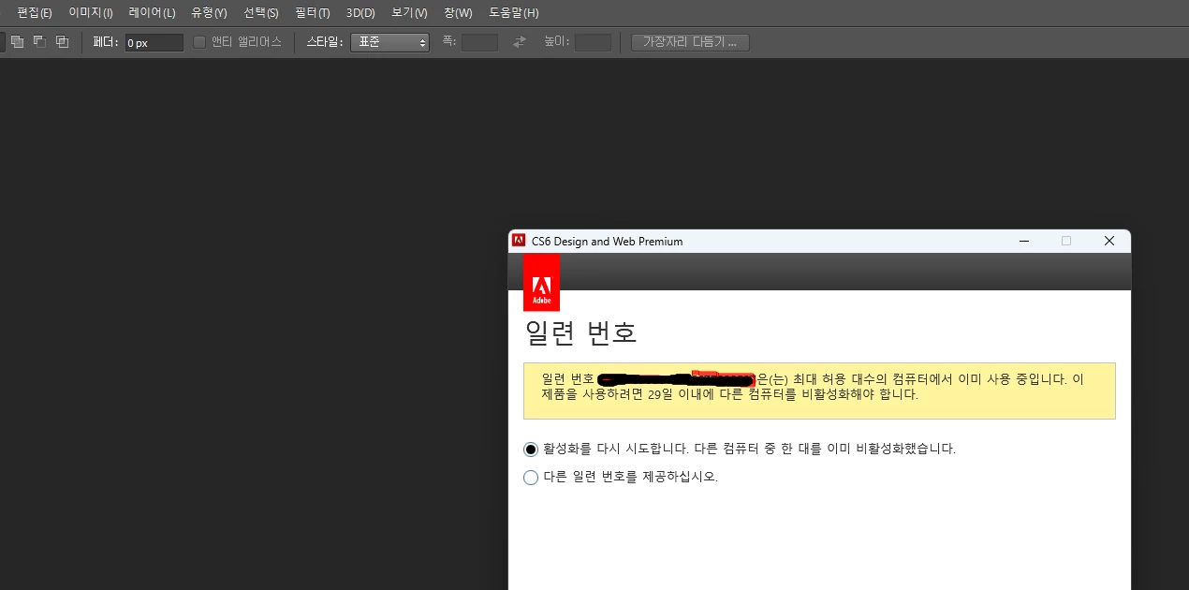
Task: Click the red Adobe logo in the dialog
Action: click(541, 282)
